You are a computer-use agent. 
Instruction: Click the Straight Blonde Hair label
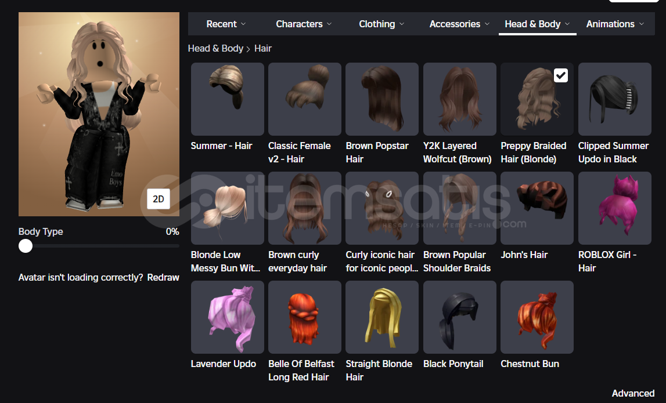tap(379, 371)
